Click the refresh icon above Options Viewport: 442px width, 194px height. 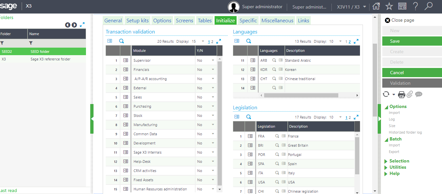(386, 94)
